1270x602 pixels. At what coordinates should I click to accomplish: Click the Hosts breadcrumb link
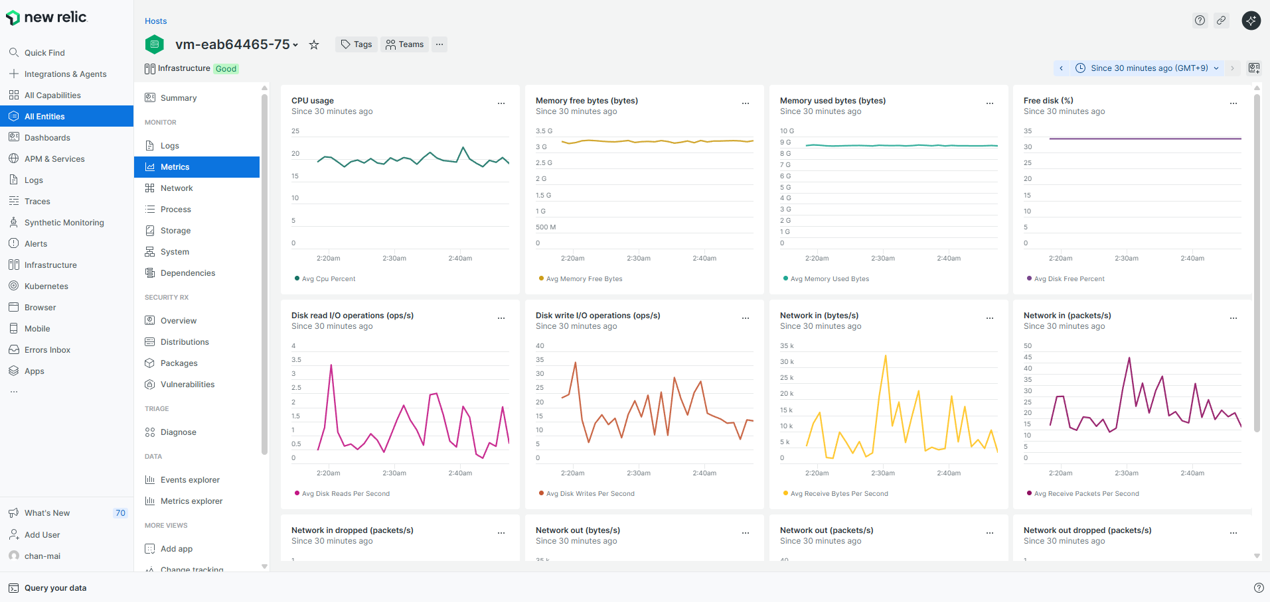155,21
